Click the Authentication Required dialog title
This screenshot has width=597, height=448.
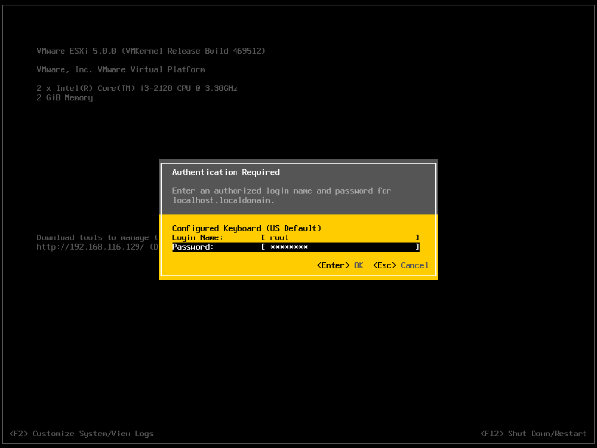[226, 172]
